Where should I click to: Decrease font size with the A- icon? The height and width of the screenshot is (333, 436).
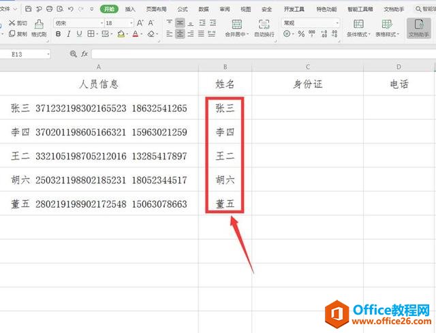pyautogui.click(x=151, y=22)
